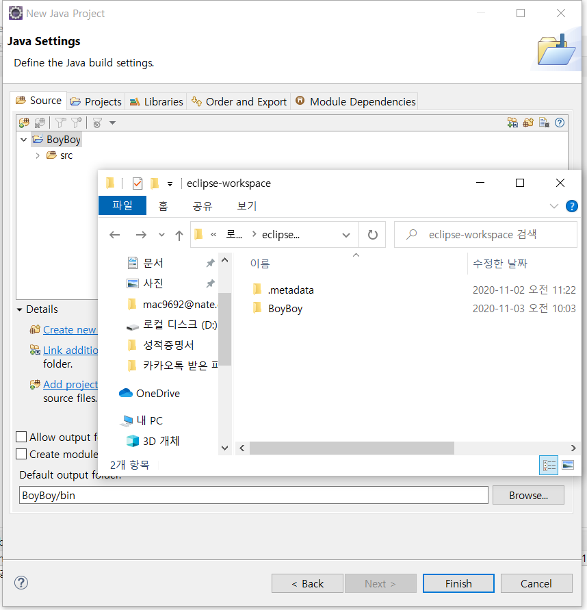Click the Finish button
587x610 pixels.
pos(458,583)
